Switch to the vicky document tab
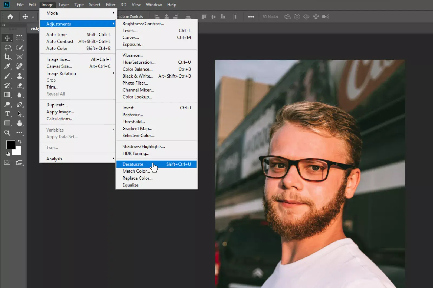Image resolution: width=433 pixels, height=288 pixels. pos(35,28)
